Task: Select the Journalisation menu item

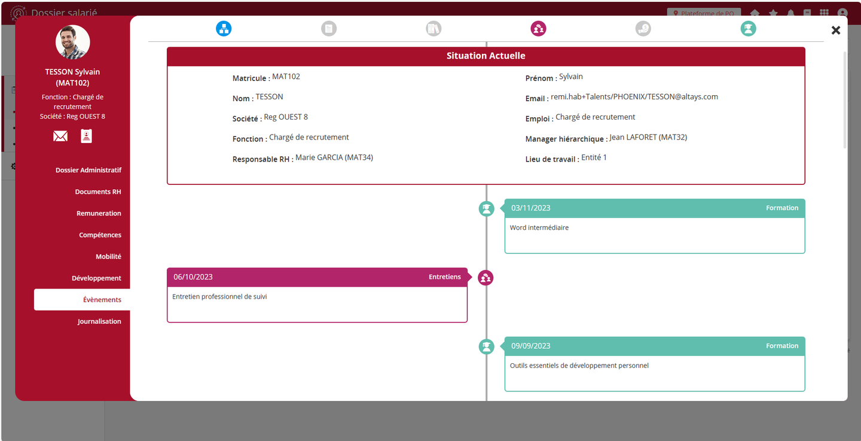Action: click(99, 321)
